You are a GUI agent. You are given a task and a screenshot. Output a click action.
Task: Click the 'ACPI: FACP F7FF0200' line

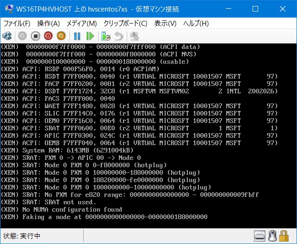click(x=139, y=84)
